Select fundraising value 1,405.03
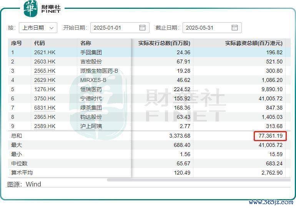 tap(272, 117)
